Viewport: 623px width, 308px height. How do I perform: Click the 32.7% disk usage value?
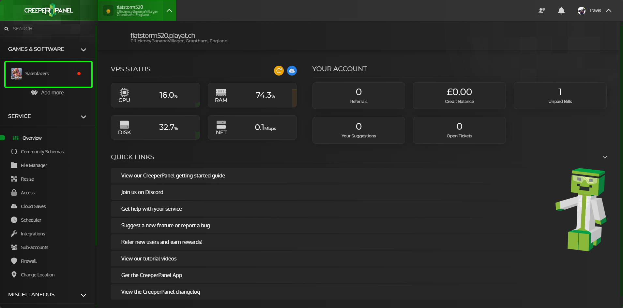pos(168,127)
